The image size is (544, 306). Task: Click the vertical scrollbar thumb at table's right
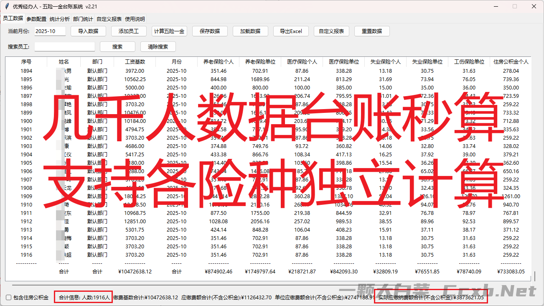[x=534, y=276]
